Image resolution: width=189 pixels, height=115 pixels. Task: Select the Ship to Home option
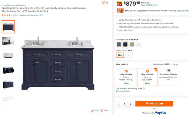[147, 77]
